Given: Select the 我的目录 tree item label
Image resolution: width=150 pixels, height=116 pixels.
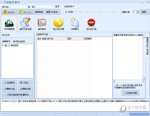Looking at the screenshot, I should tap(14, 45).
